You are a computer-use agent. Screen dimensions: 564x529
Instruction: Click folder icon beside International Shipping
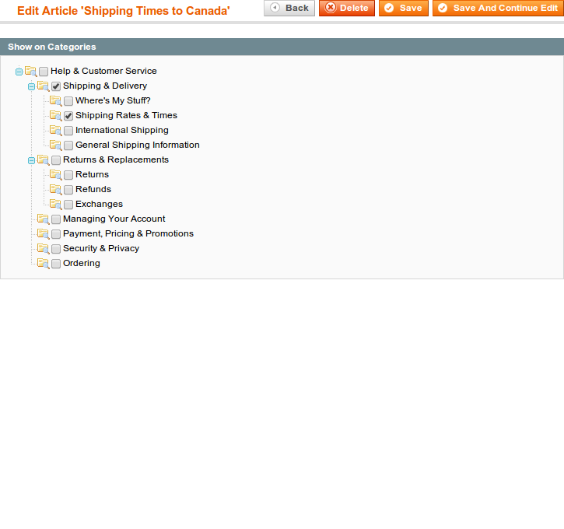(x=56, y=130)
